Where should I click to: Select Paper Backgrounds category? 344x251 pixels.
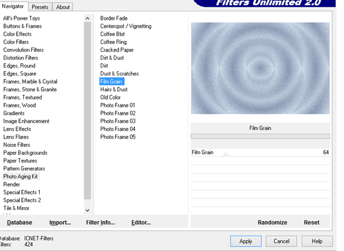pyautogui.click(x=25, y=153)
